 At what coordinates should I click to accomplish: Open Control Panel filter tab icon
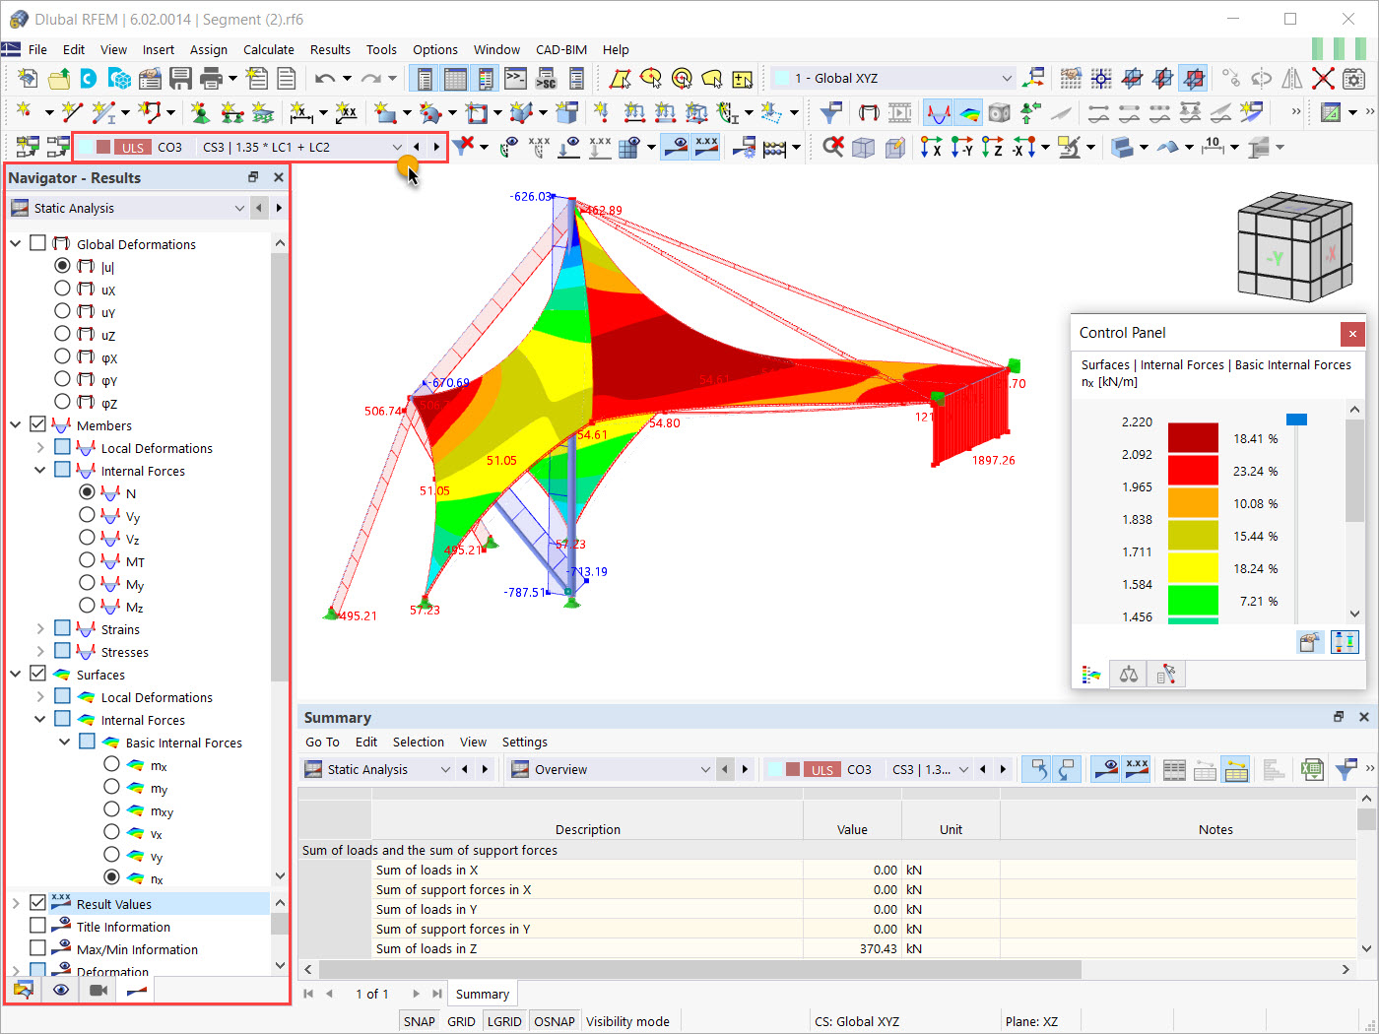pos(1166,675)
